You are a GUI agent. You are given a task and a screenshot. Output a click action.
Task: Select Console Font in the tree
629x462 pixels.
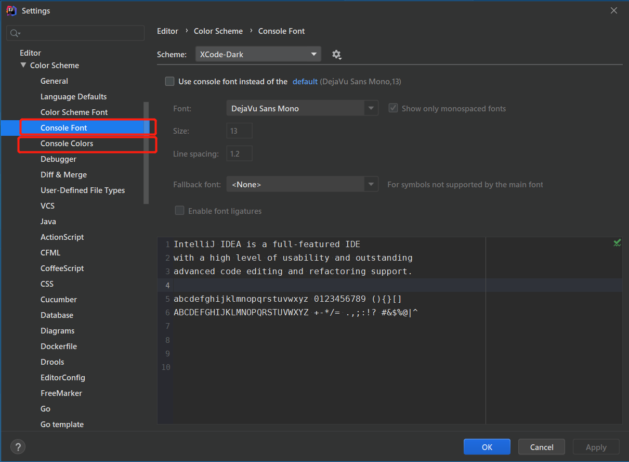[64, 128]
